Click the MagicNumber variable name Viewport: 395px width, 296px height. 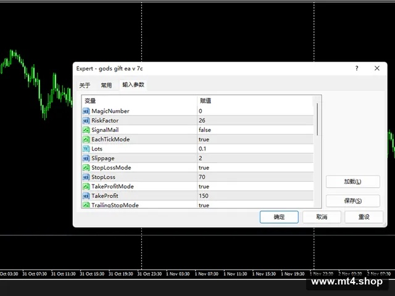coord(110,111)
